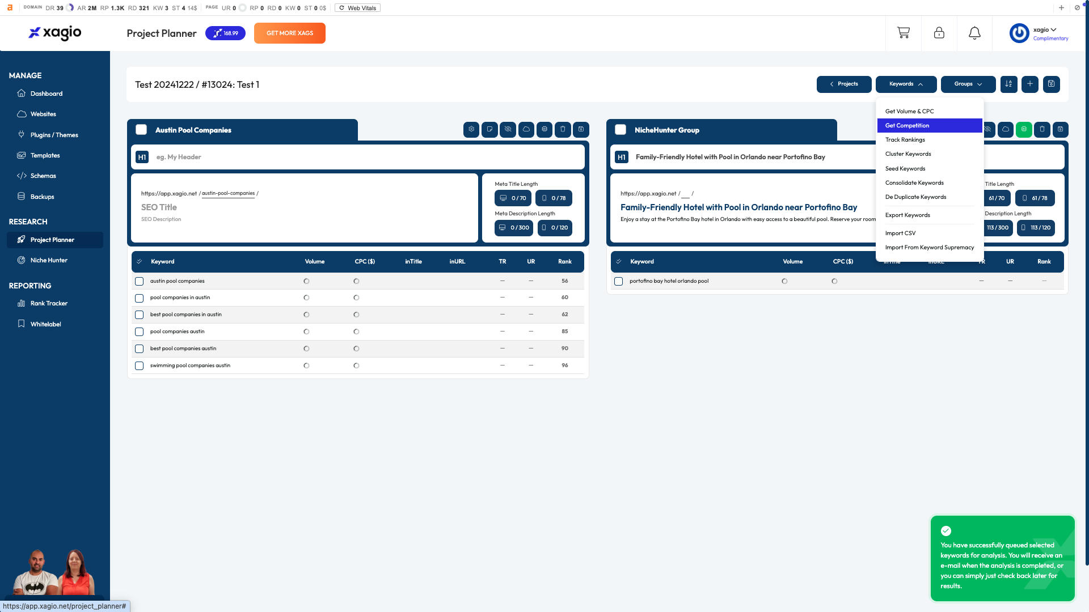
Task: Collapse the Keywords dropdown button
Action: pos(906,84)
